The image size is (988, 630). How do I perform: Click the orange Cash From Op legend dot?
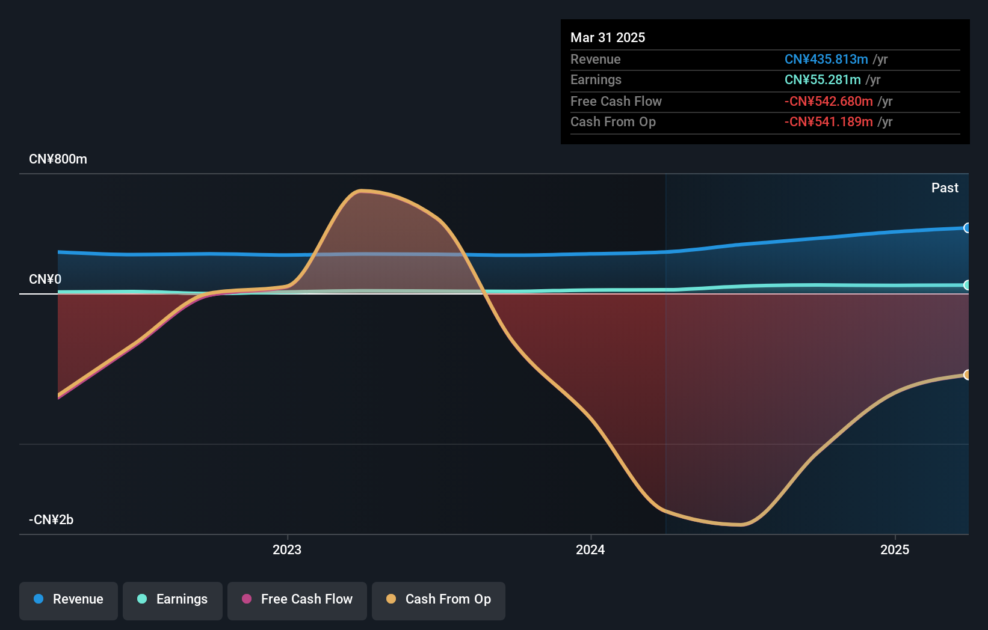[x=391, y=599]
